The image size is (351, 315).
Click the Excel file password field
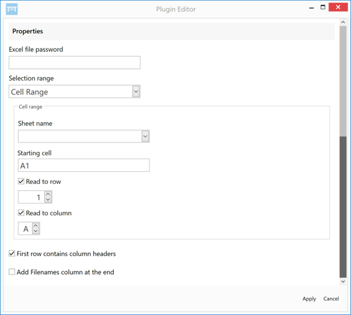pyautogui.click(x=74, y=62)
